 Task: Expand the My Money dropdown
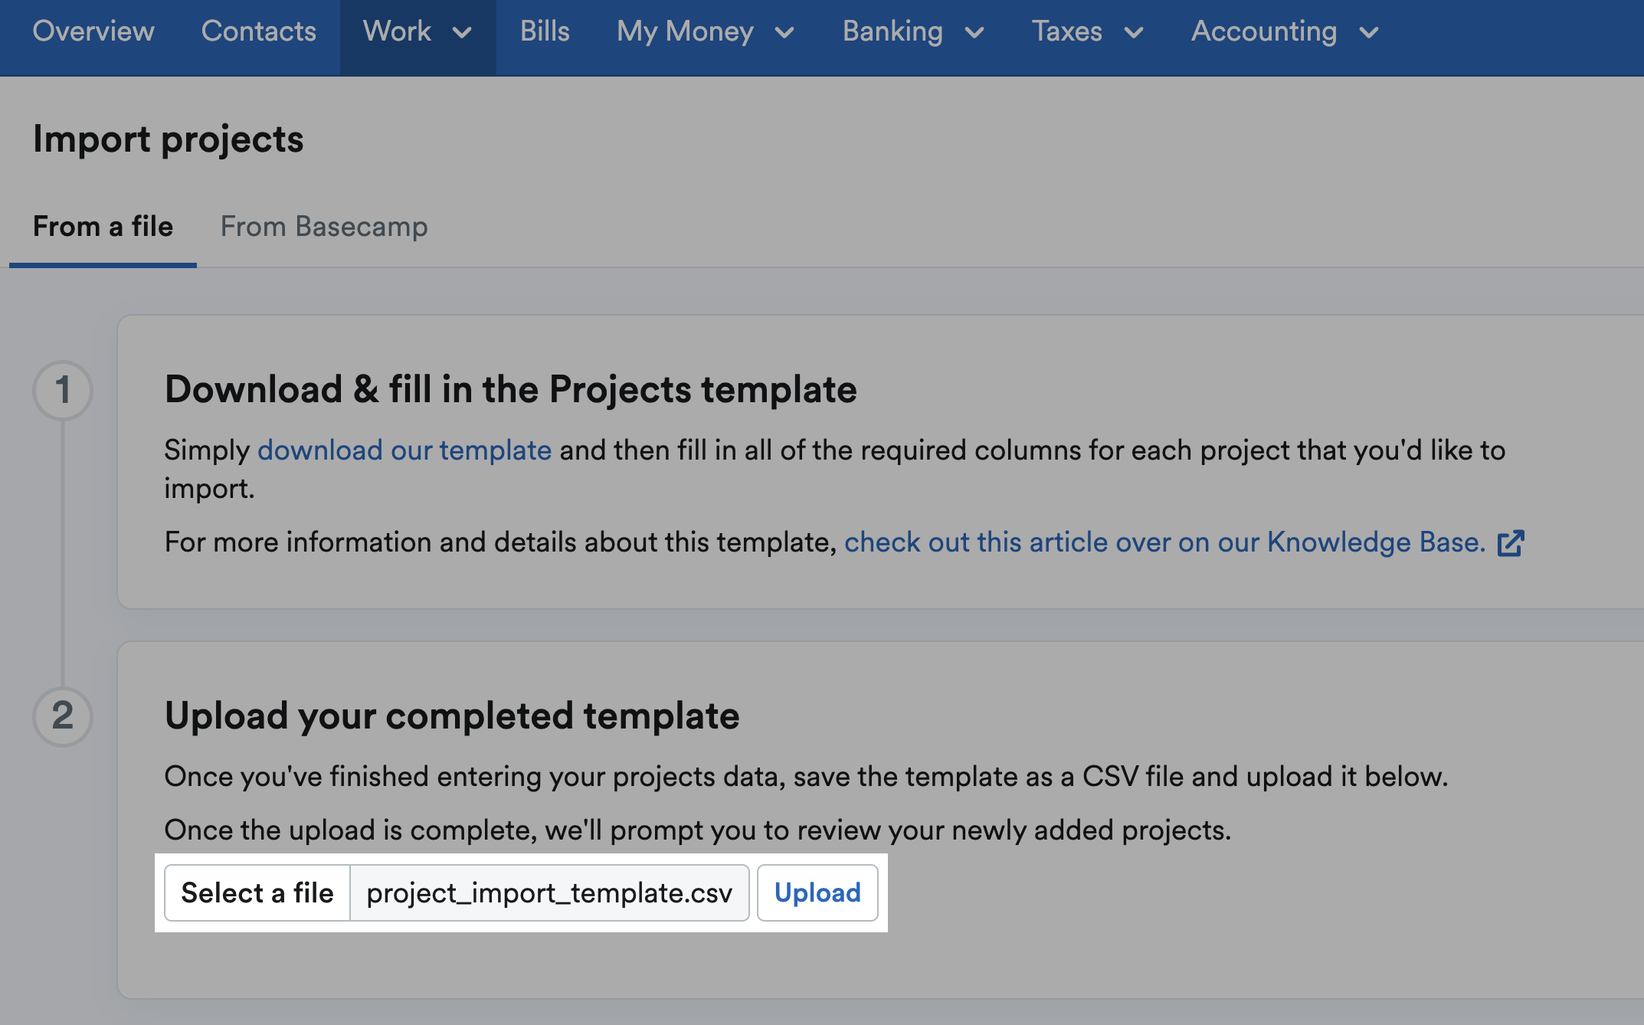706,31
